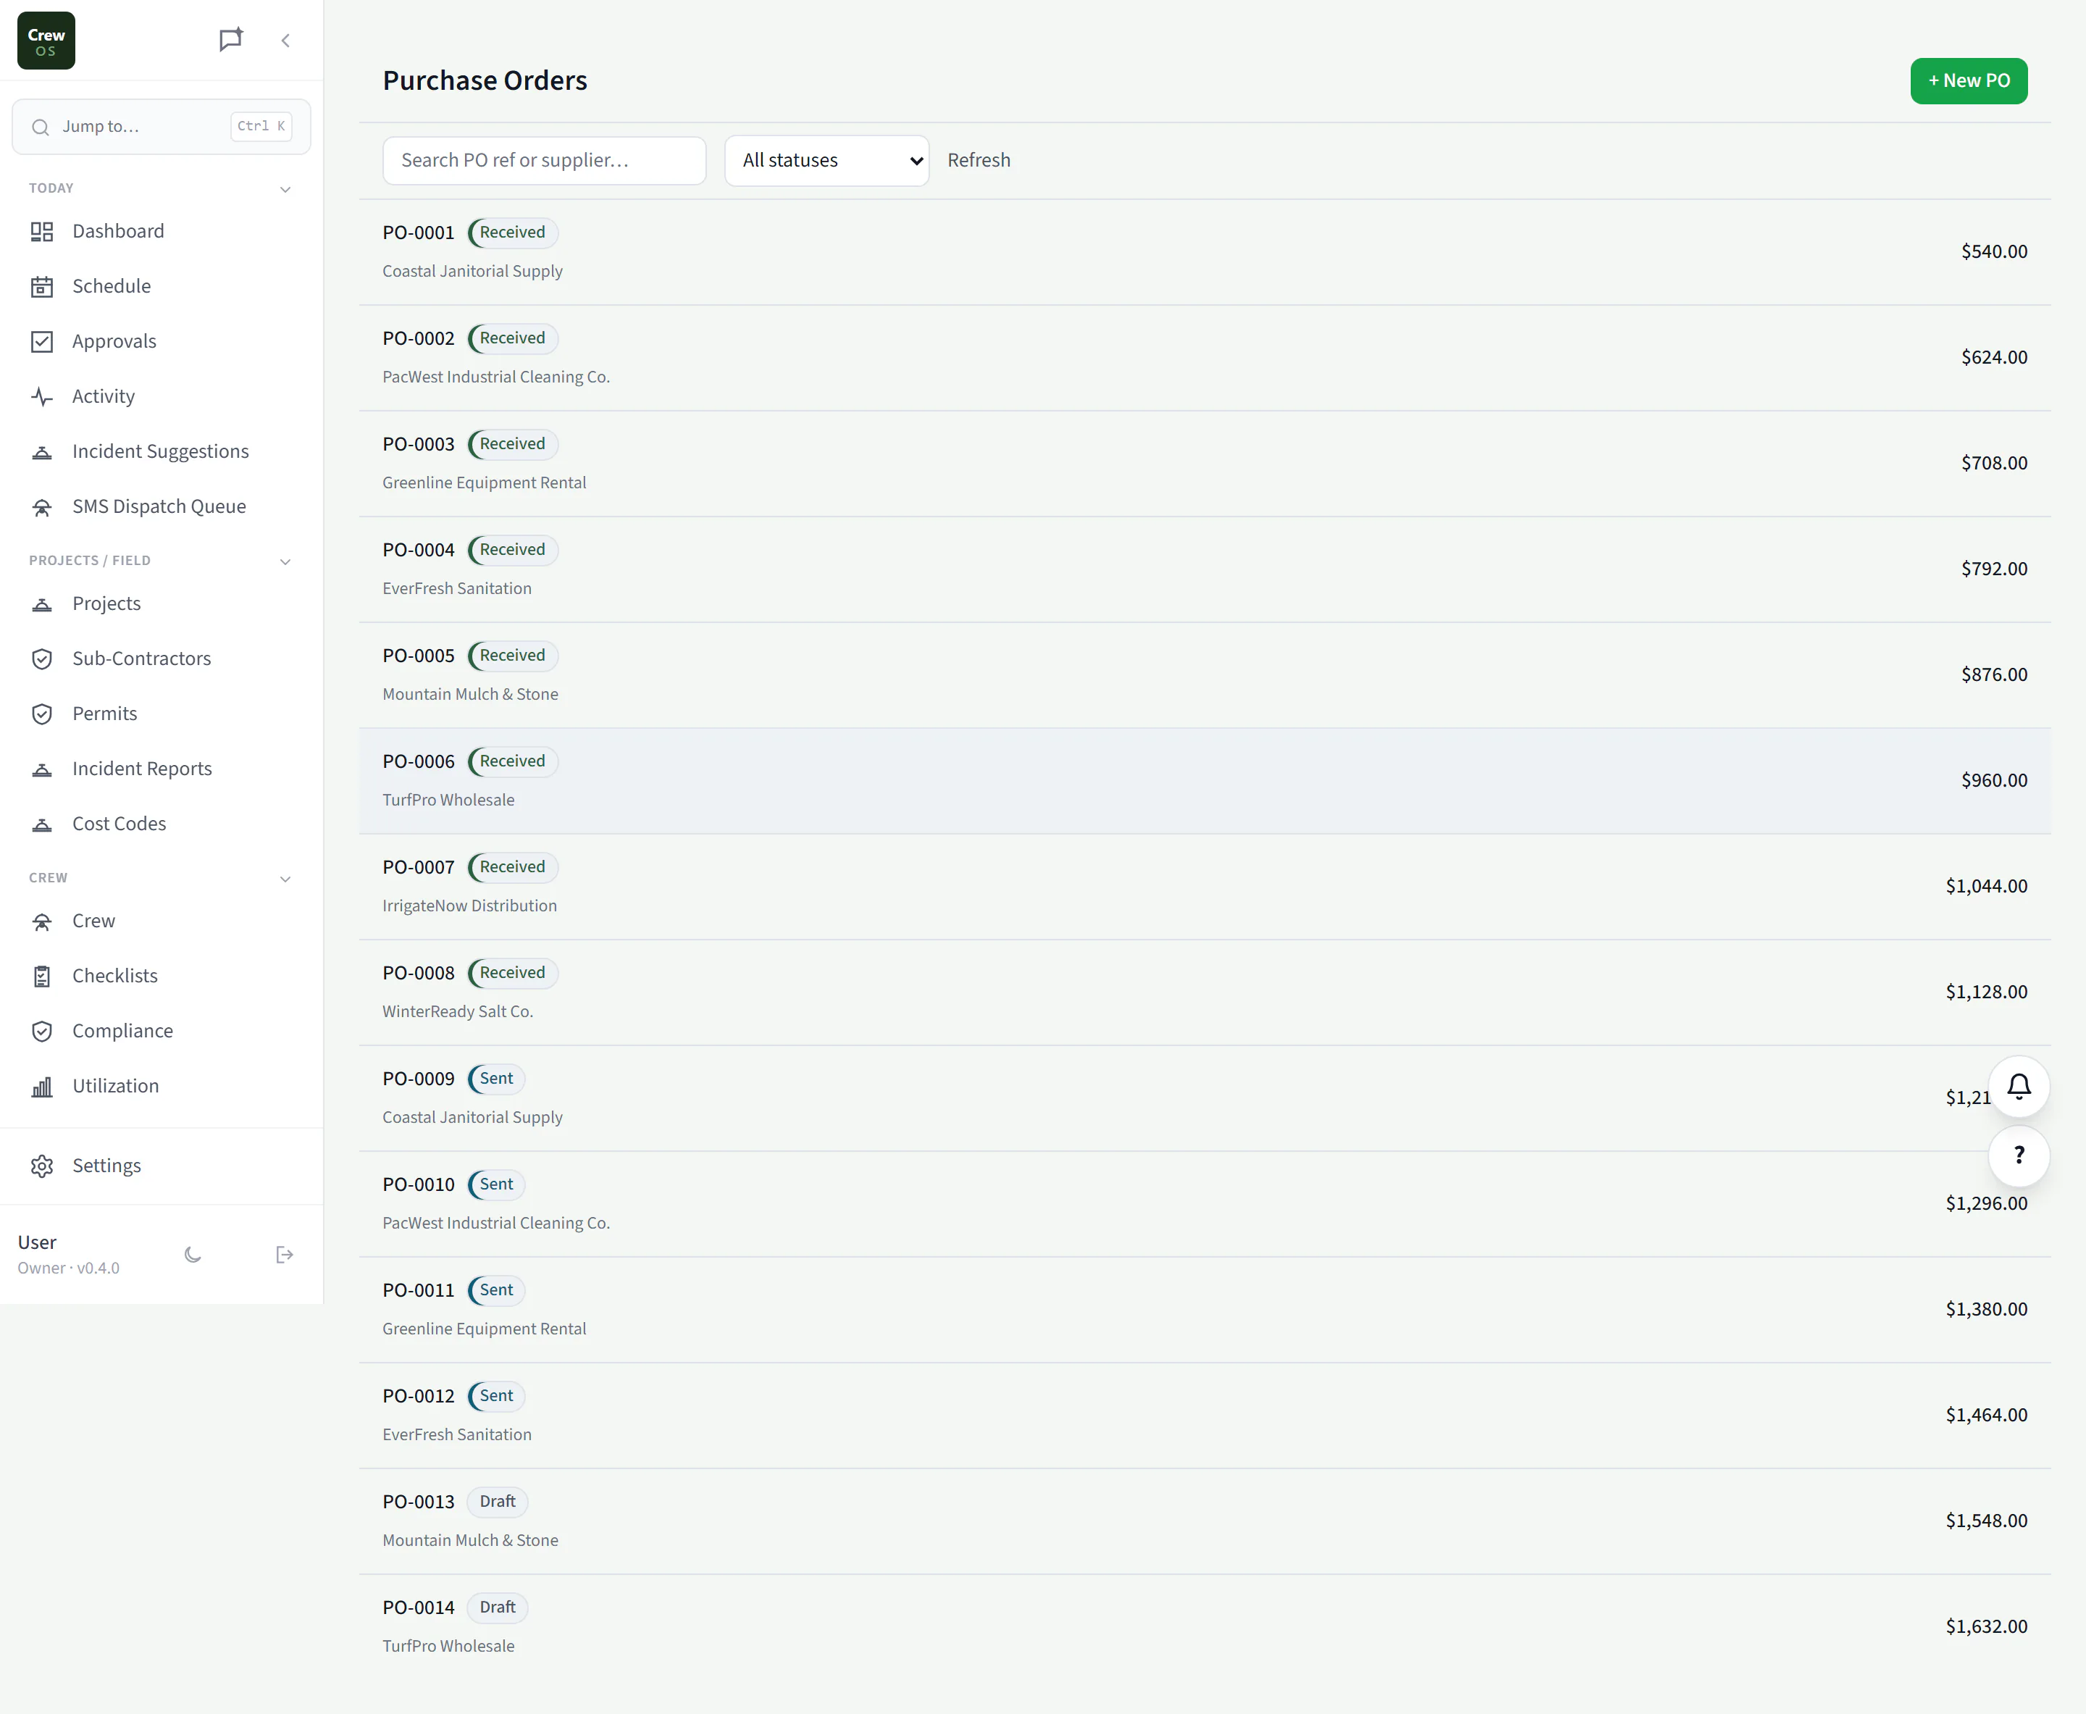This screenshot has height=1714, width=2086.
Task: Click the Crew OS logo icon
Action: 46,41
